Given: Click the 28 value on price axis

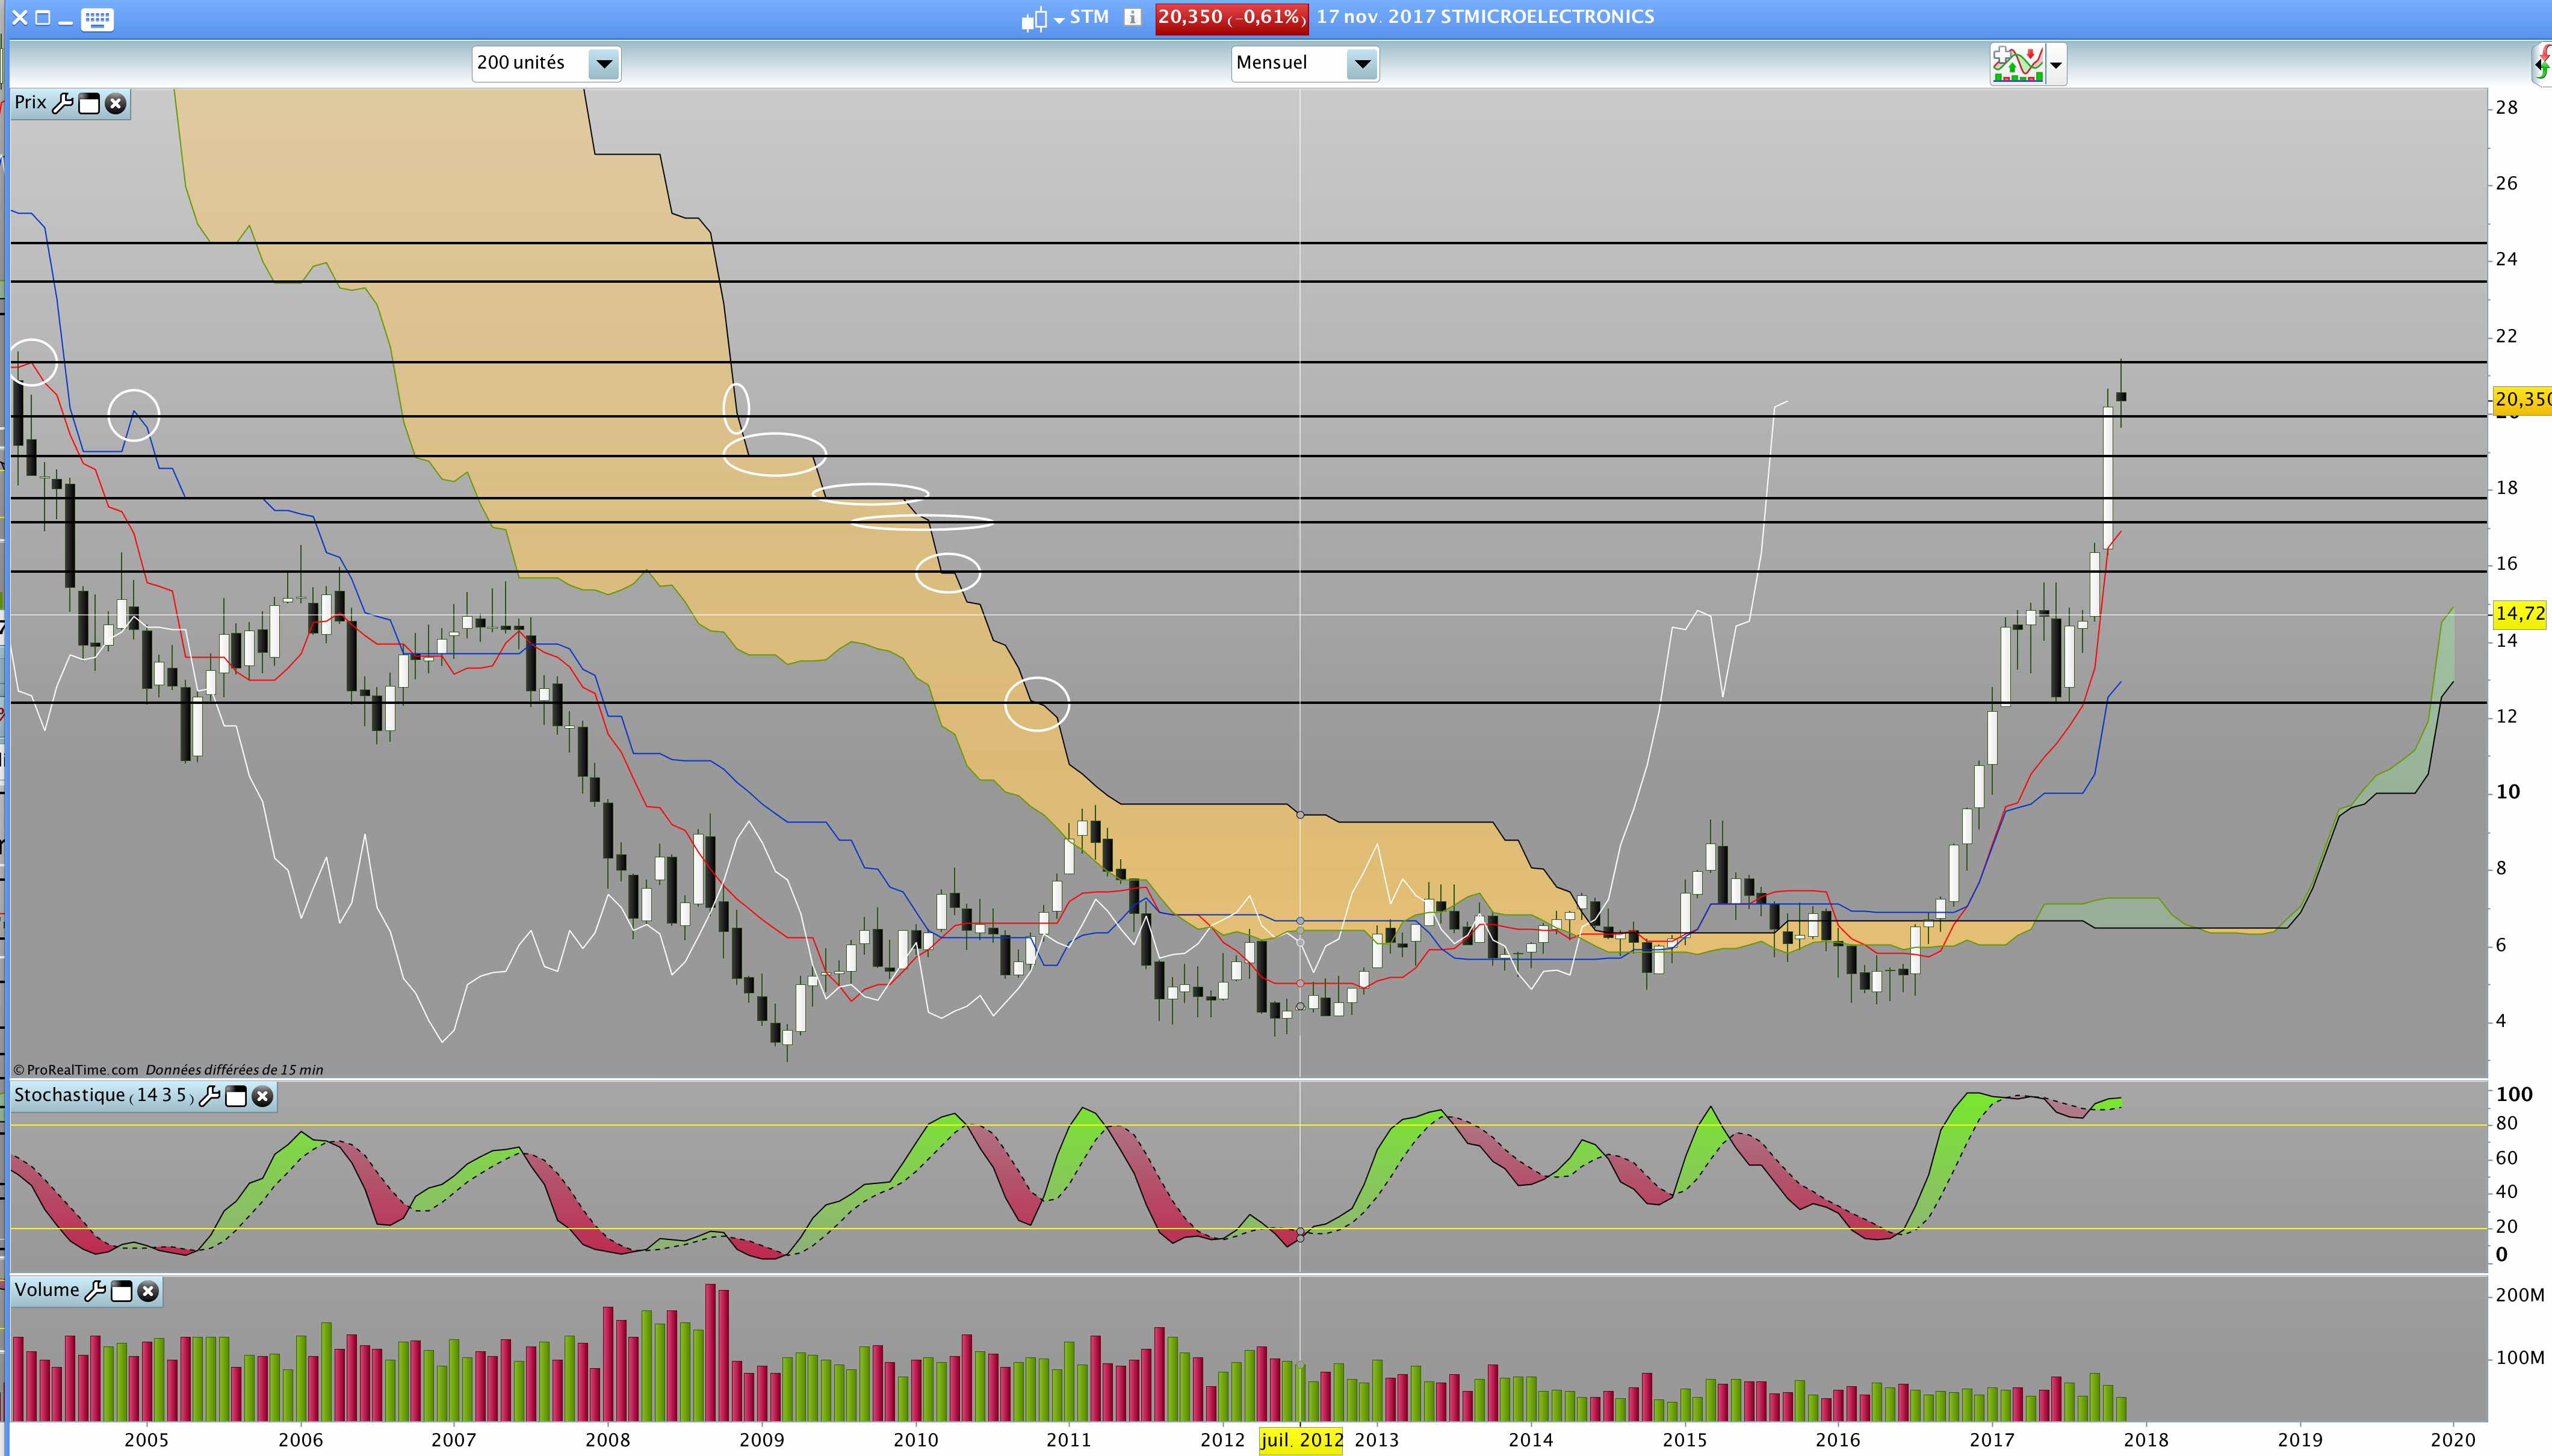Looking at the screenshot, I should (x=2506, y=107).
